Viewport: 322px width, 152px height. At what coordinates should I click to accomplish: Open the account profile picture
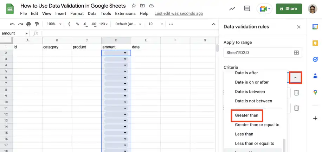point(313,9)
